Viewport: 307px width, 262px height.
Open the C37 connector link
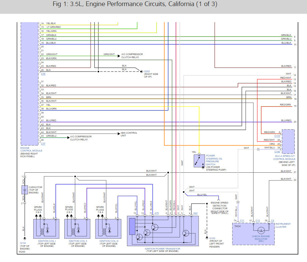[43, 144]
